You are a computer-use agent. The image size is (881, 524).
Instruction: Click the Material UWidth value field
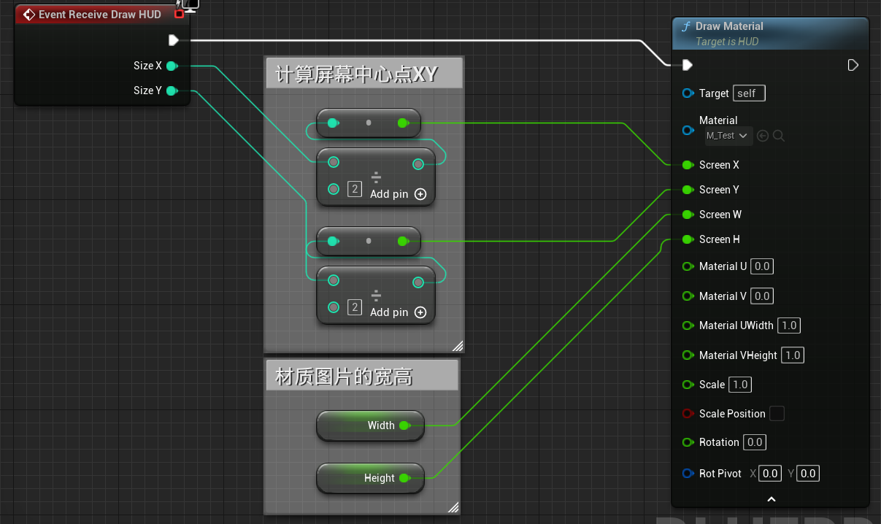pyautogui.click(x=789, y=325)
